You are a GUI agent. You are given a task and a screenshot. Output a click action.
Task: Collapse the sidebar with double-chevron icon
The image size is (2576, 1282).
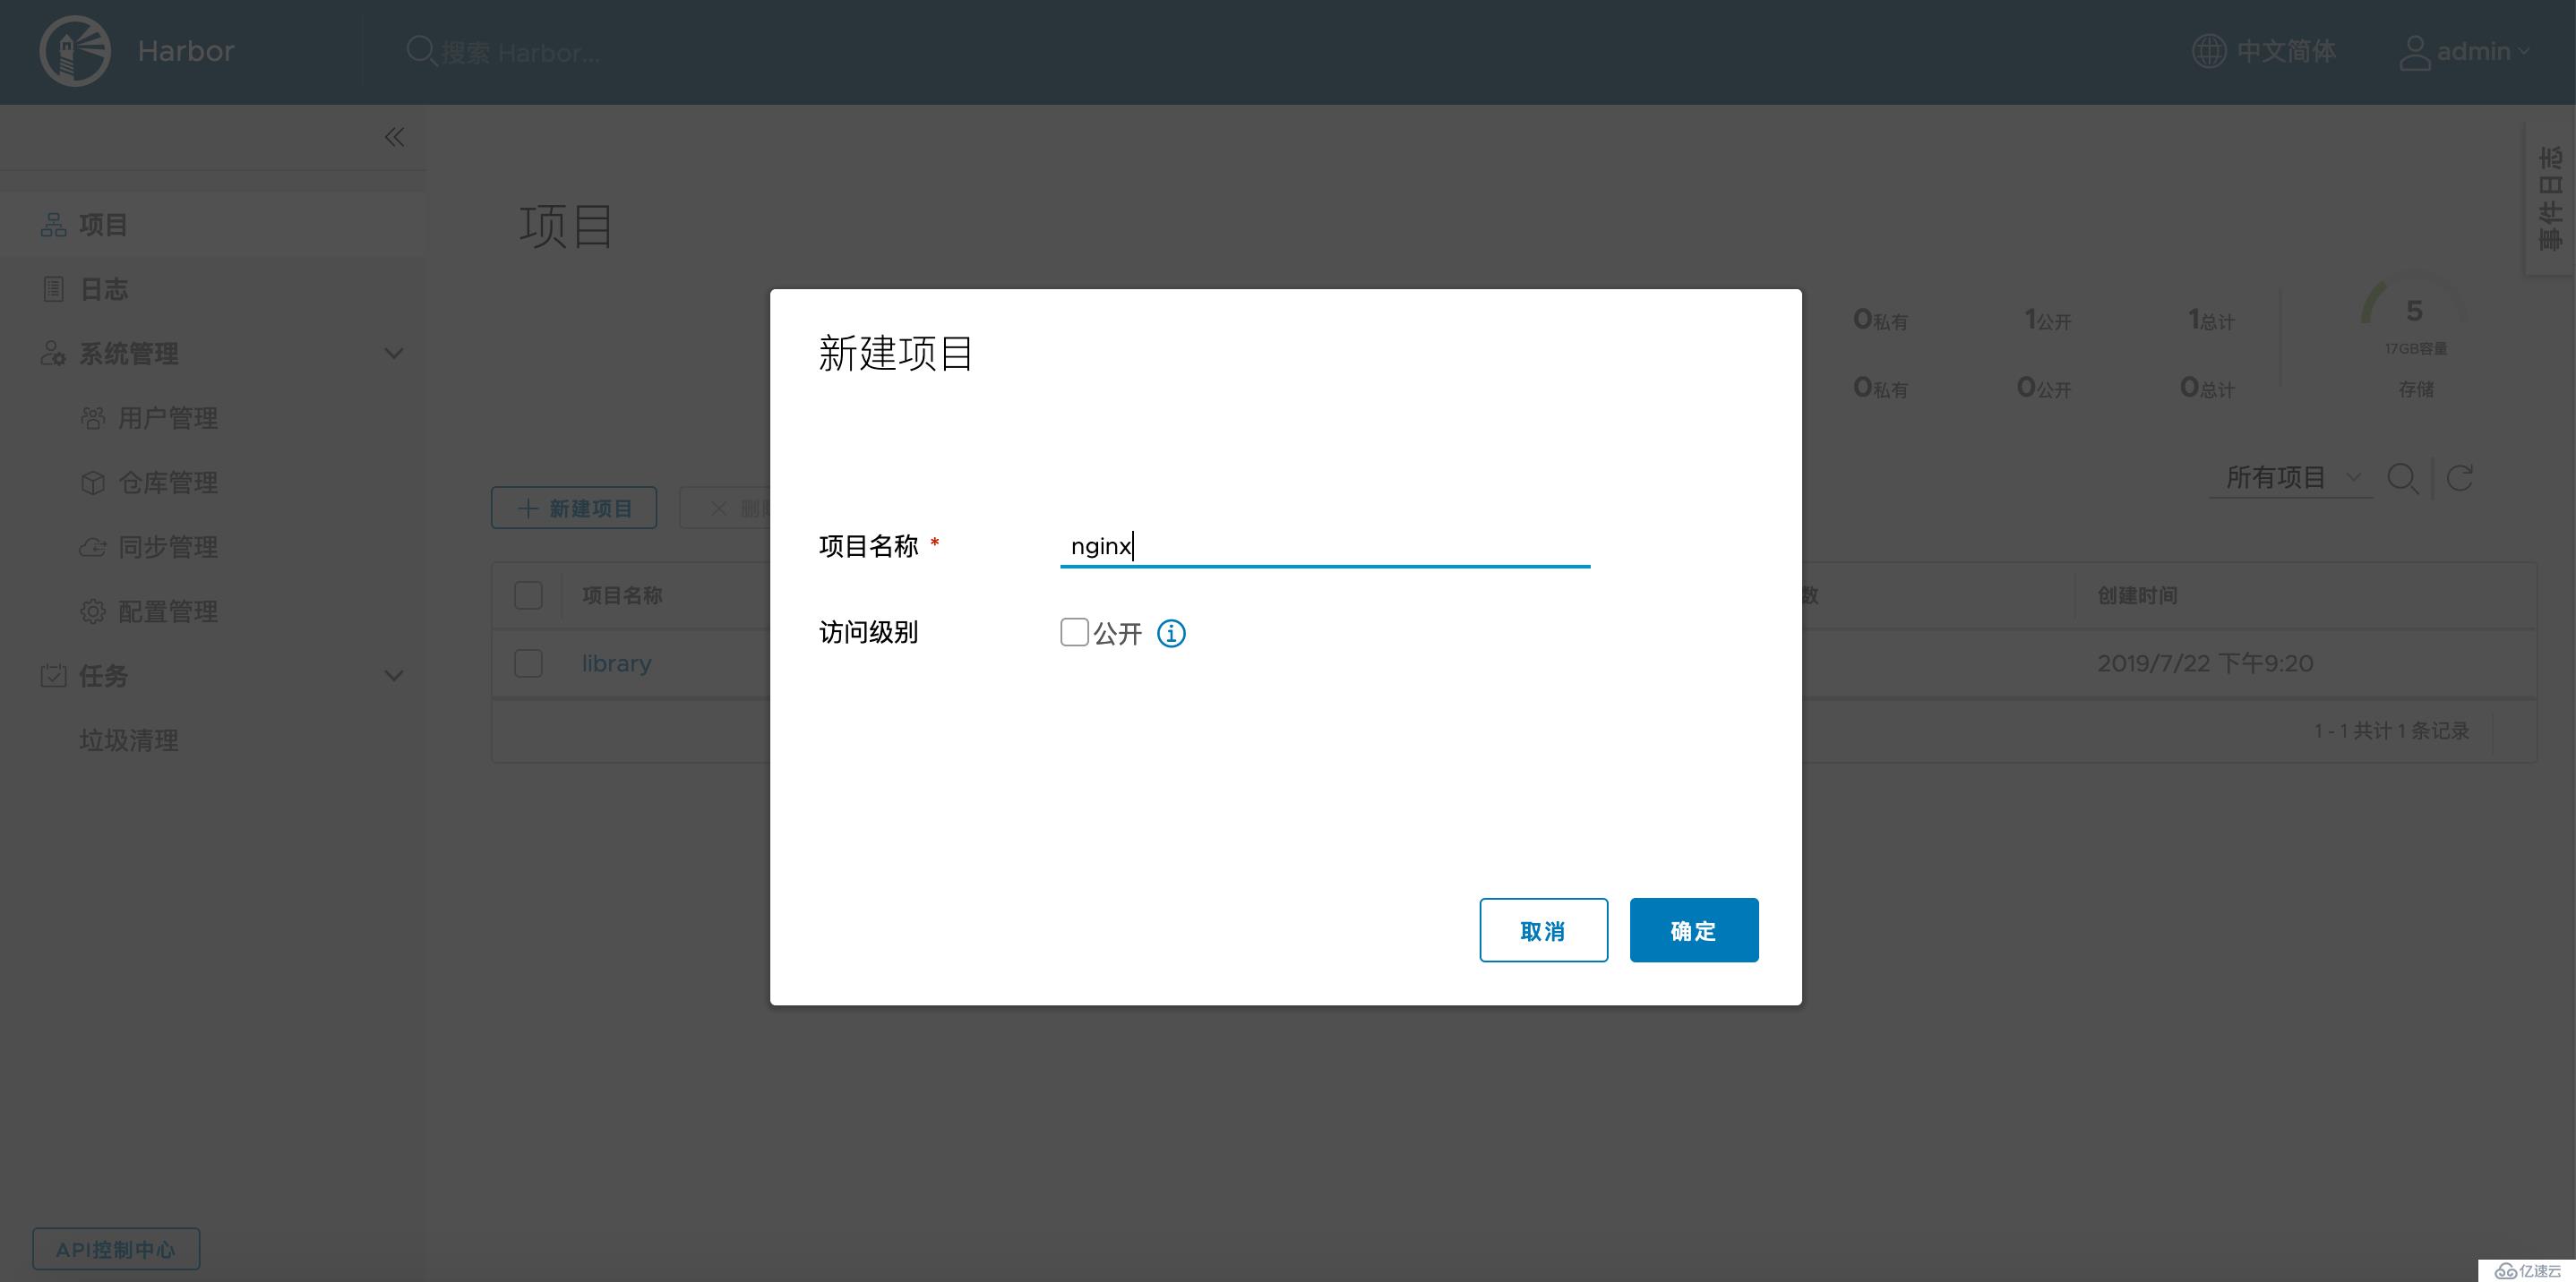click(x=395, y=137)
